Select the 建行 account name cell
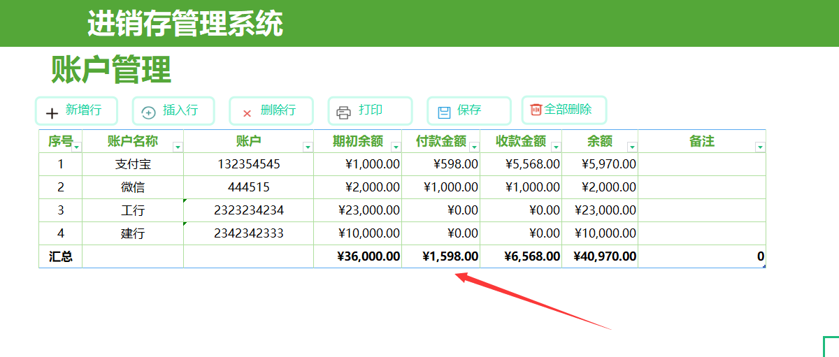Screen dimensions: 839x357 133,233
